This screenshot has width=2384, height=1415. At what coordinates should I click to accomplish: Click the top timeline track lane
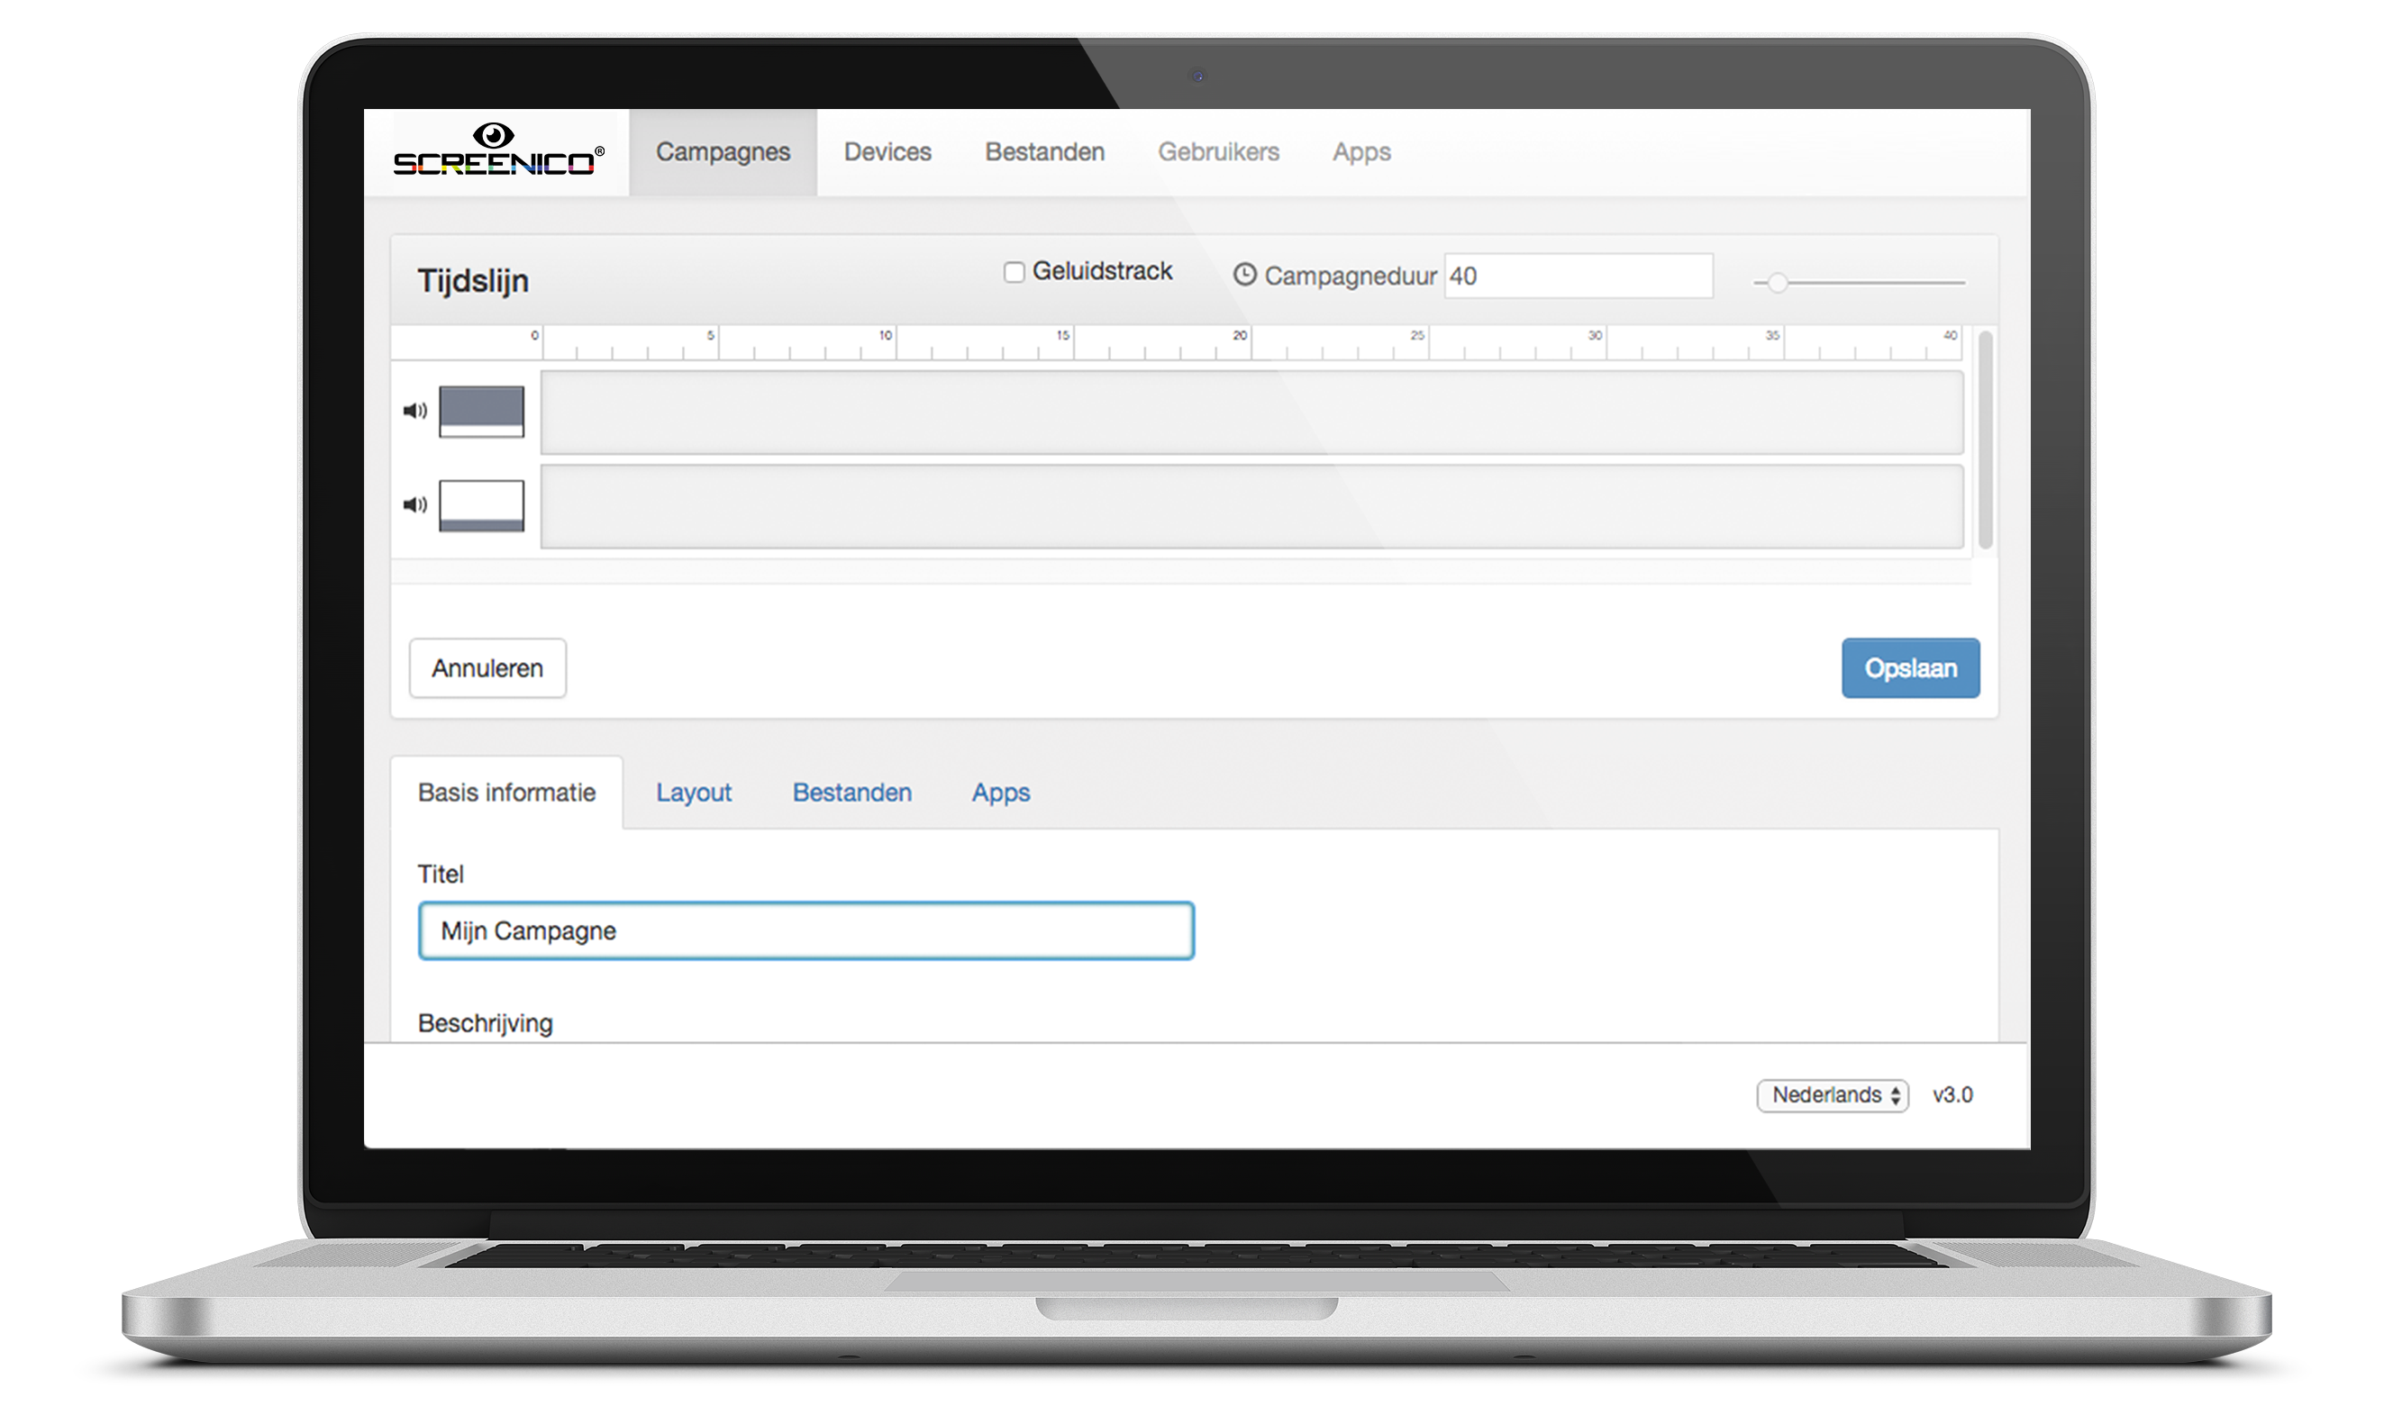[x=1252, y=412]
